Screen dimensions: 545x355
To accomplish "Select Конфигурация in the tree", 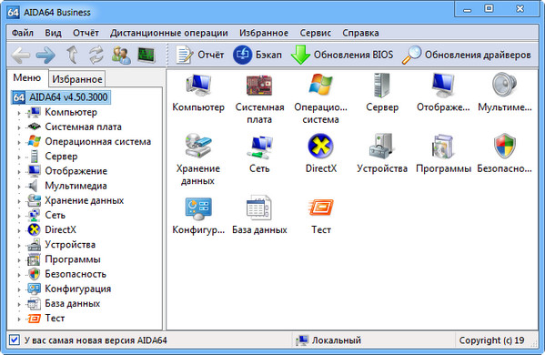I will pos(78,289).
